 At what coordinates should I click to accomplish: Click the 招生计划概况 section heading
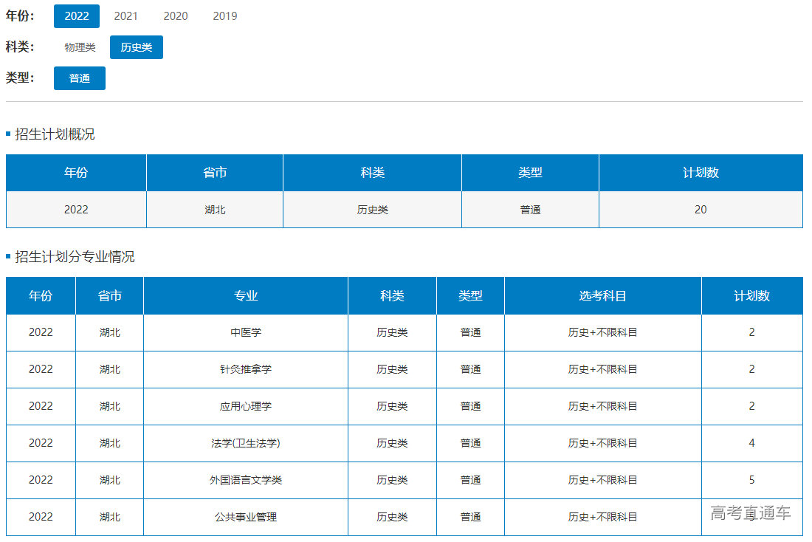[55, 134]
